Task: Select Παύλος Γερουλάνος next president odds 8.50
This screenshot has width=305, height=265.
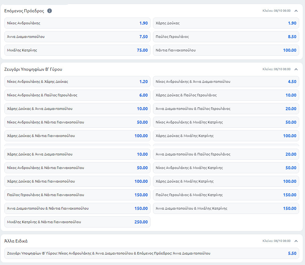Action: (226, 37)
